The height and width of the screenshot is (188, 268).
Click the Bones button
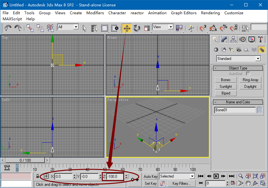click(226, 80)
